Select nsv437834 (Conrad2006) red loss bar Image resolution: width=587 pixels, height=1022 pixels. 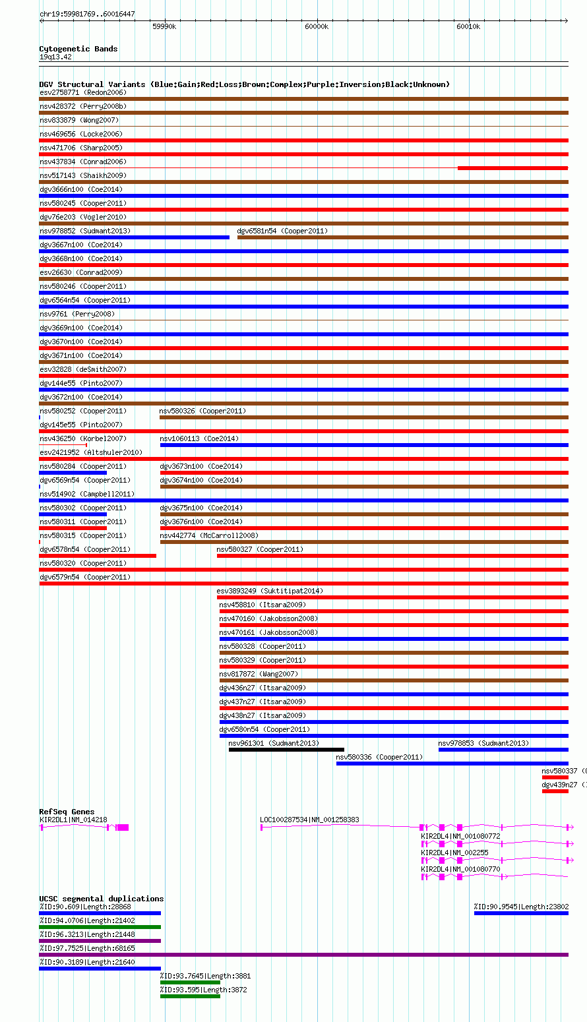point(512,168)
